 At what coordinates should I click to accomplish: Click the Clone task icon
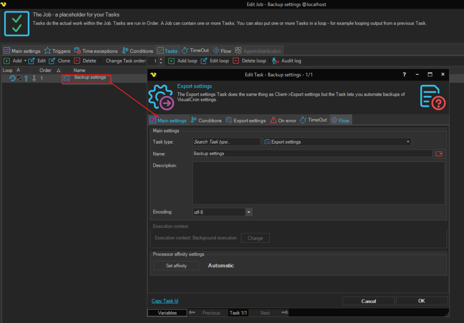[x=52, y=61]
